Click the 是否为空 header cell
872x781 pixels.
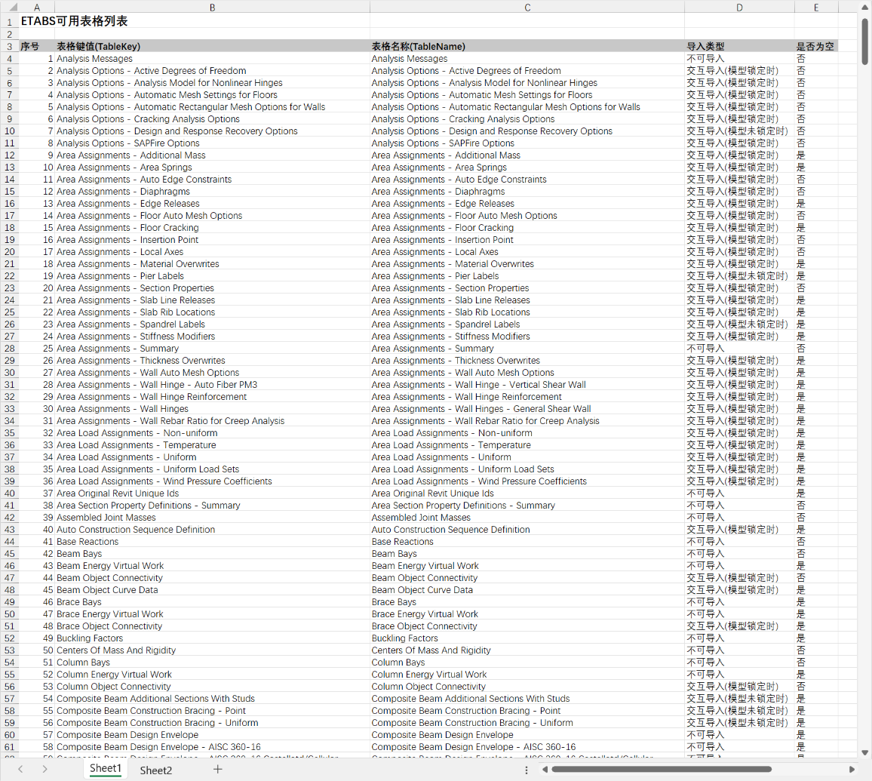click(x=816, y=46)
